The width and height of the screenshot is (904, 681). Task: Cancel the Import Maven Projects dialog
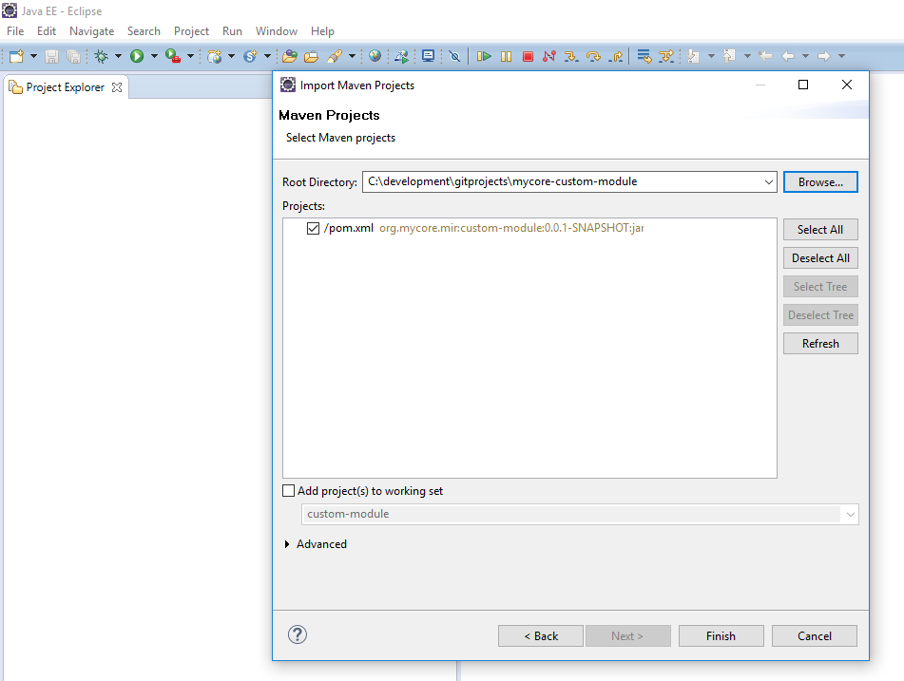pyautogui.click(x=814, y=636)
